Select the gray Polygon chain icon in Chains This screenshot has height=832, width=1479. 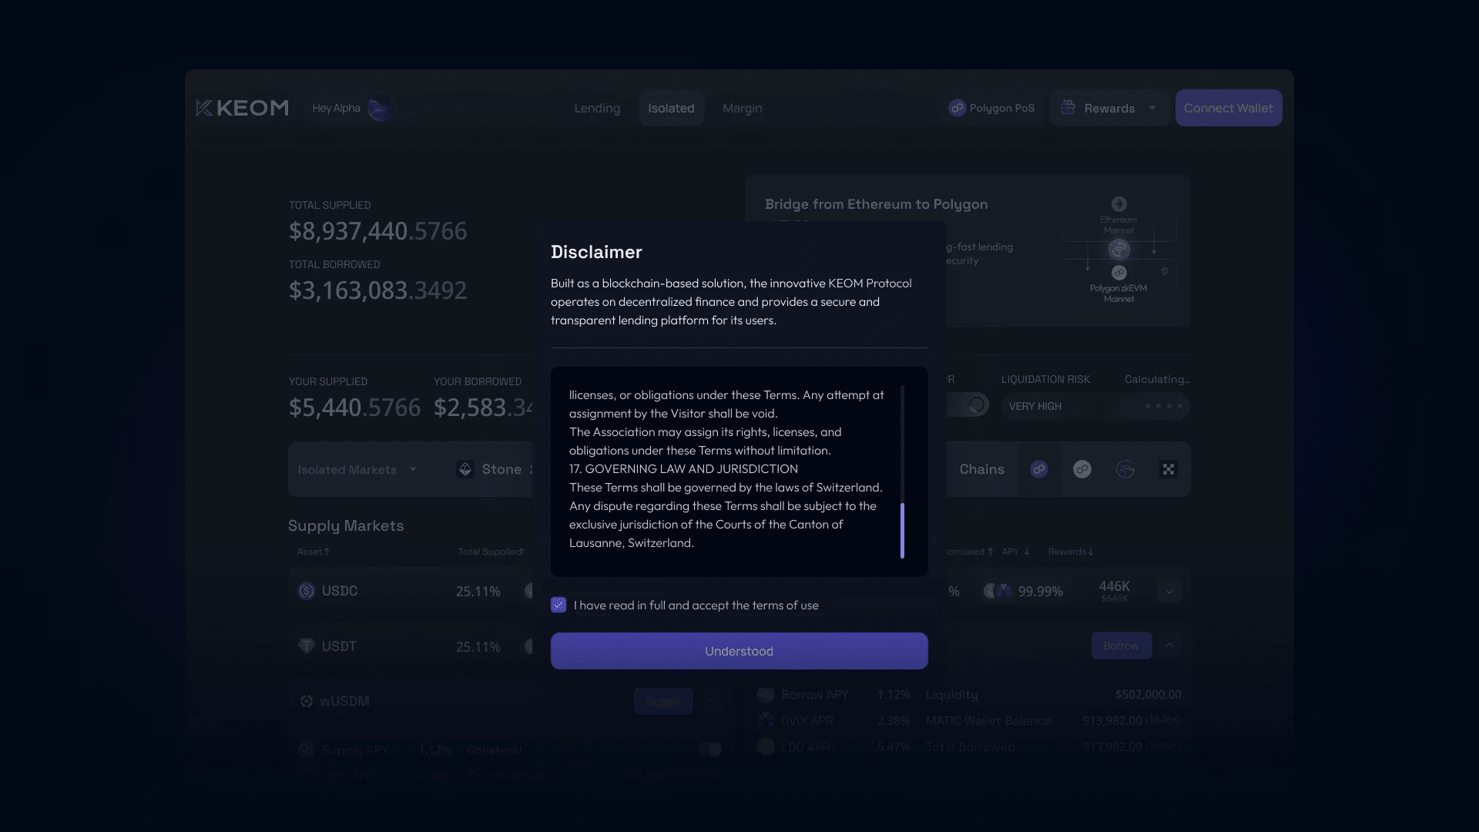[1082, 469]
